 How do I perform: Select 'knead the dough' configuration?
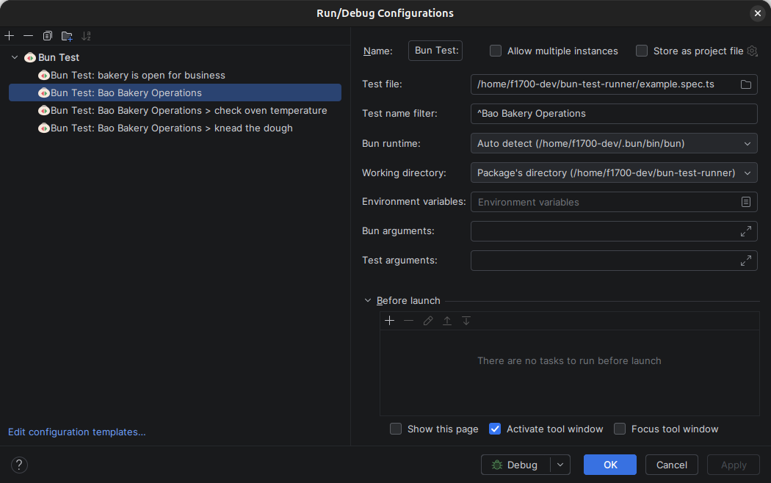[x=175, y=128]
